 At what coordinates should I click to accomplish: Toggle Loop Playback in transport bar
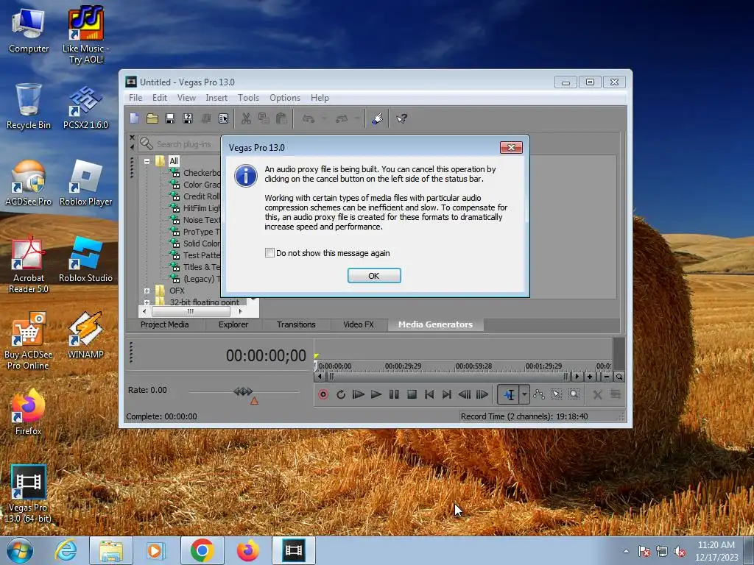click(341, 394)
